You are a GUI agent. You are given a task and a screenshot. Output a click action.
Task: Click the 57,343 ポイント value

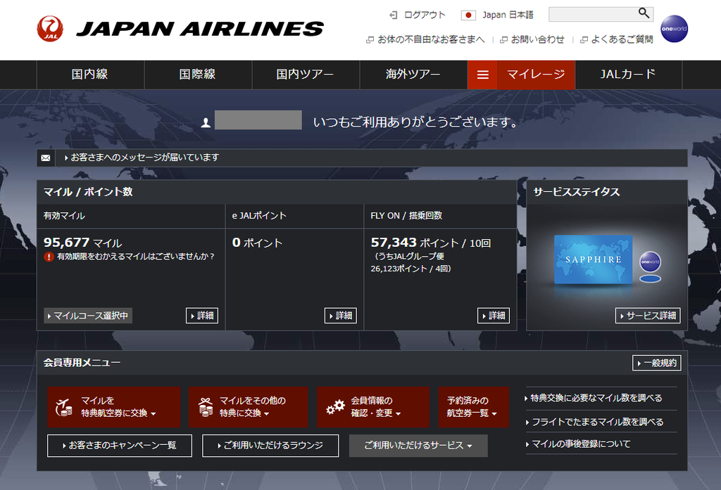pos(414,243)
